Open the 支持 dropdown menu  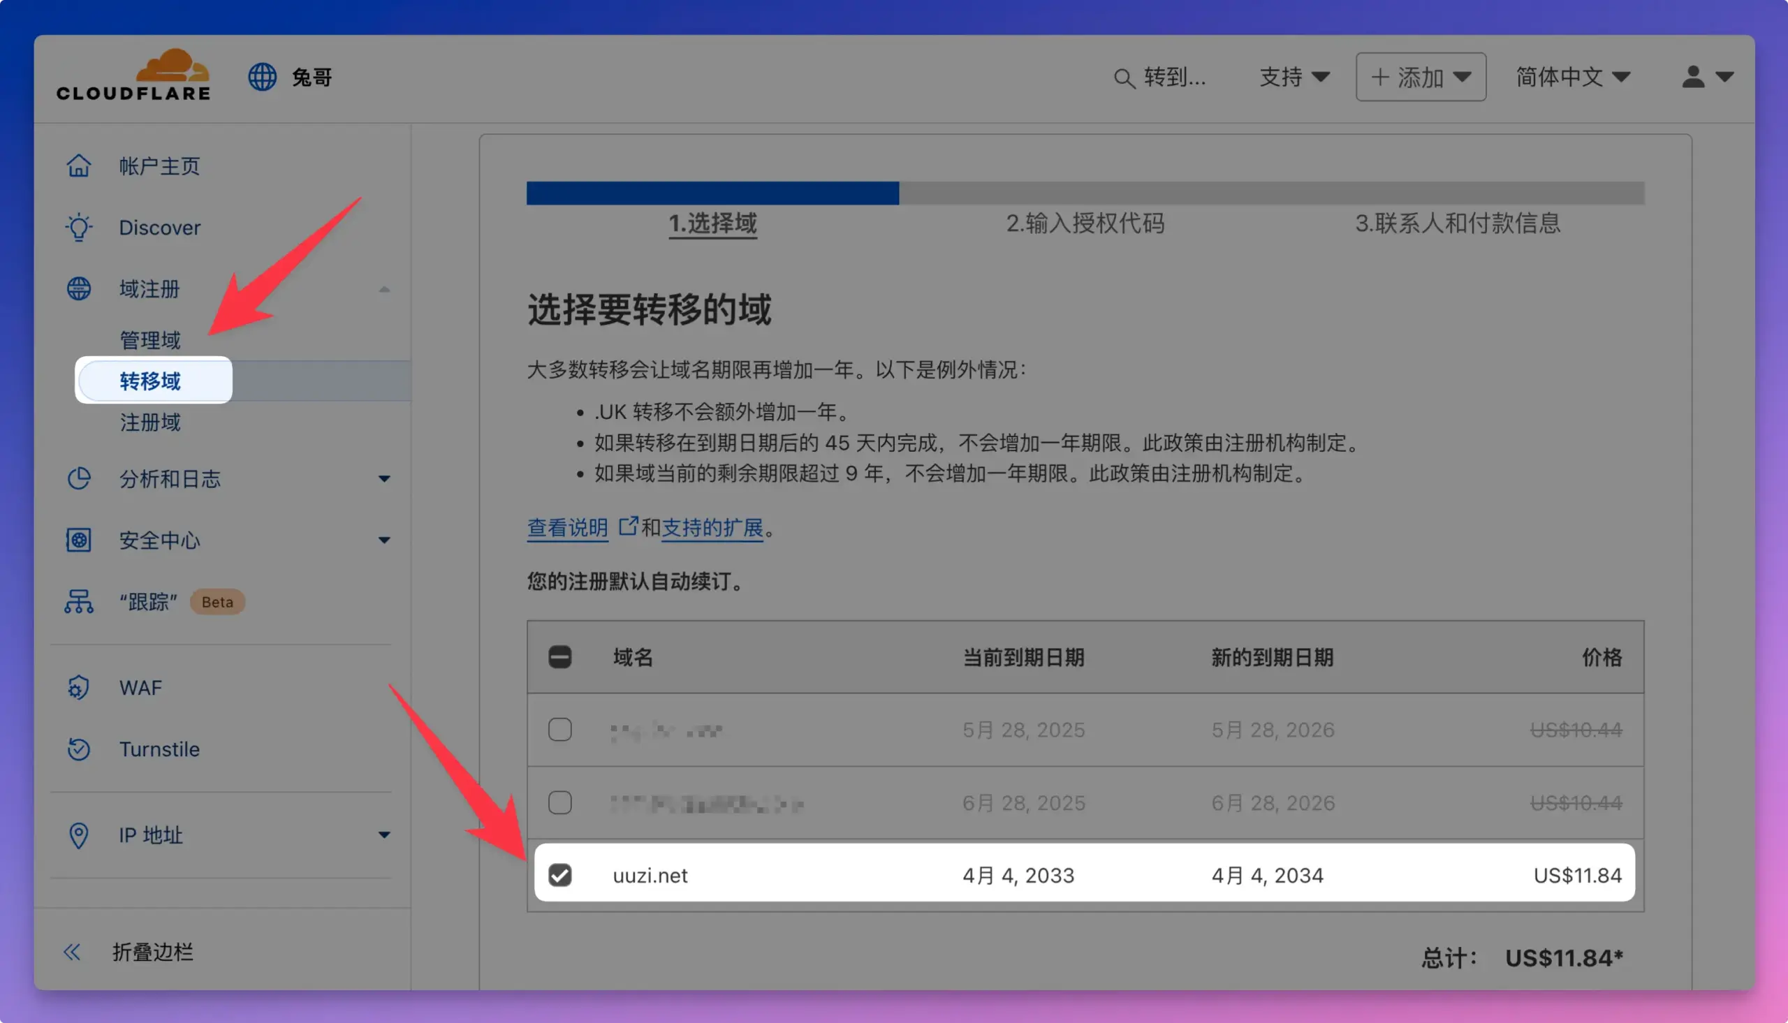(1294, 77)
